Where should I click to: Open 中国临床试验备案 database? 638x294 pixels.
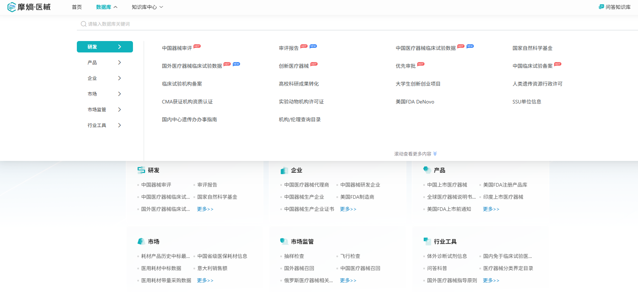click(x=533, y=66)
